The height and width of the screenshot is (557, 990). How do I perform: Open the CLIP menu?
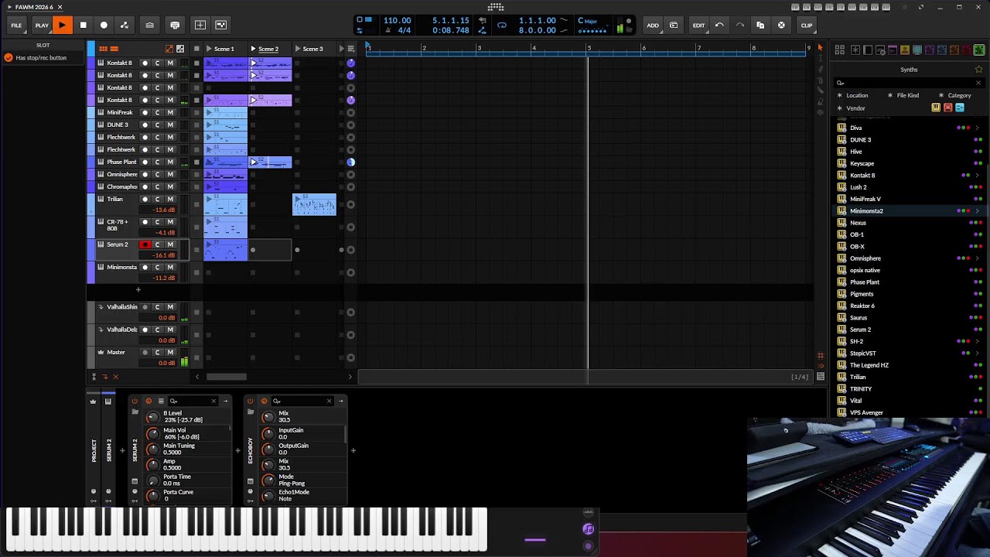pyautogui.click(x=807, y=25)
